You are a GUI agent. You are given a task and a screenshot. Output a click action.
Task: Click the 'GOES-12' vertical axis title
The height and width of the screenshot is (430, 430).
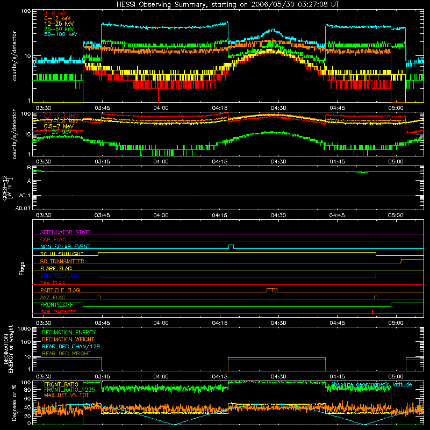(x=5, y=188)
